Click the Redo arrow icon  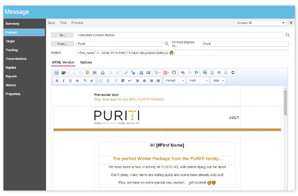click(118, 73)
